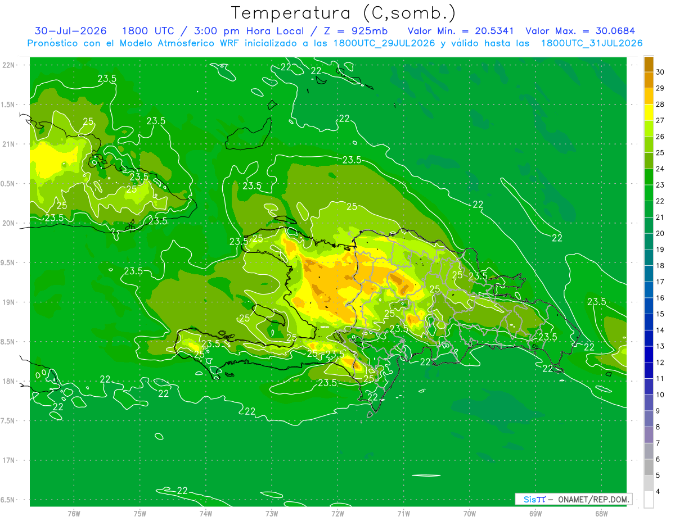This screenshot has height=521, width=675.
Task: Click the legend value 13 on the color scale
Action: point(660,346)
